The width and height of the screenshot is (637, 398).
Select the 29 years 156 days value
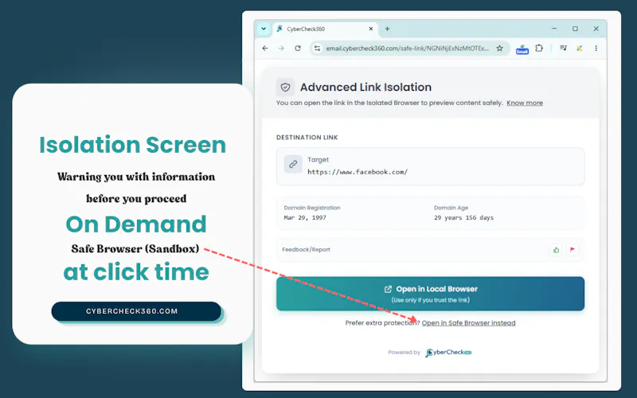click(x=463, y=217)
